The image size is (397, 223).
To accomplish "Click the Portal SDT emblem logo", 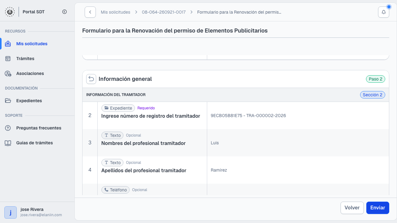I will pyautogui.click(x=10, y=12).
